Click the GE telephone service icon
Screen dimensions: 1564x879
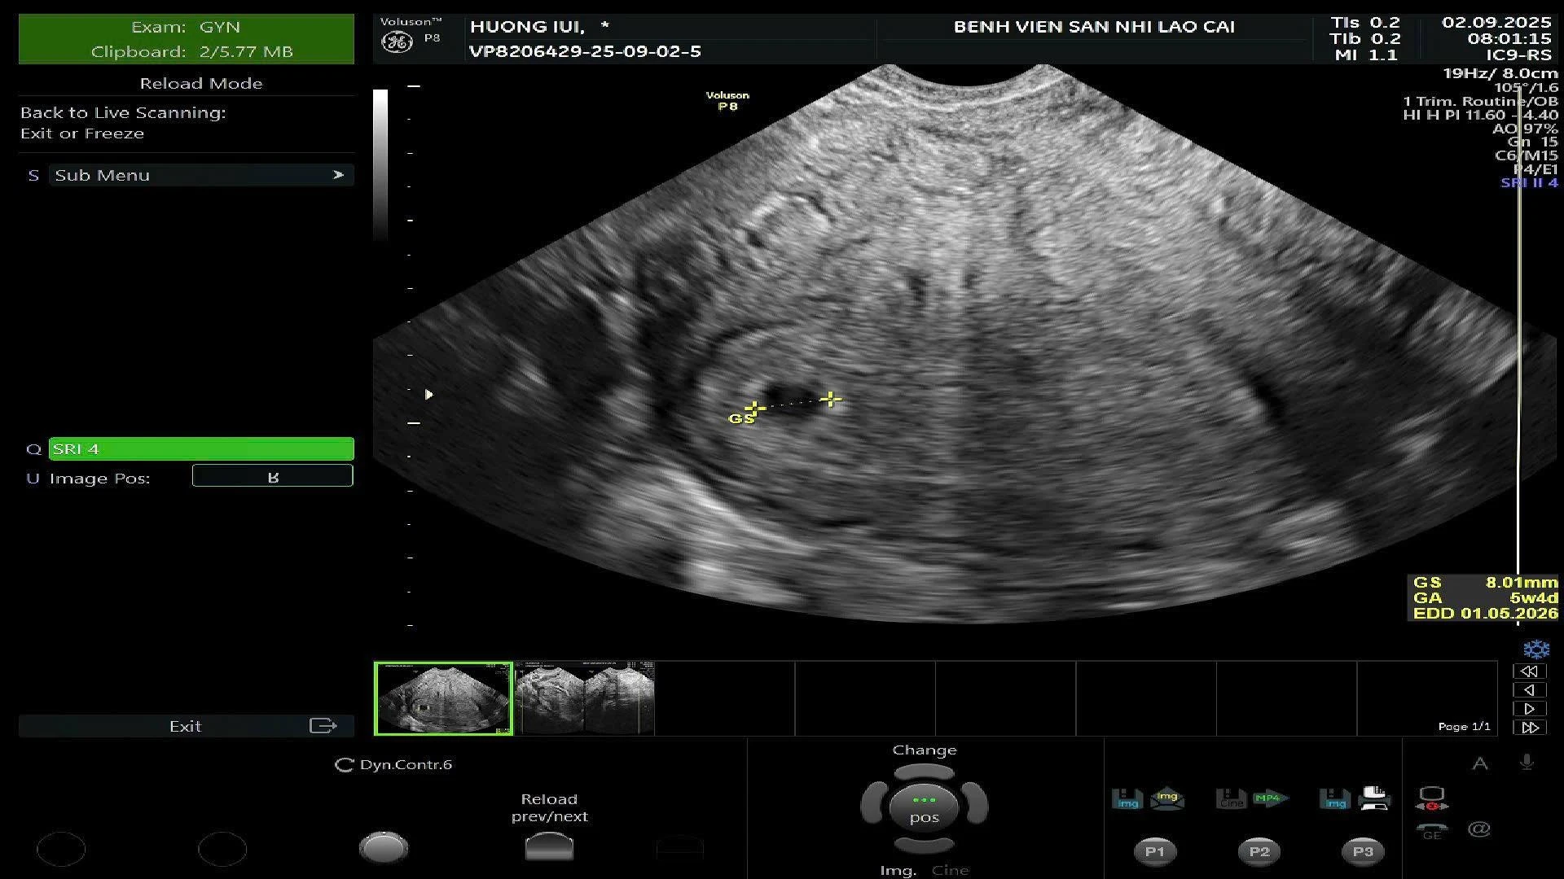(1432, 831)
